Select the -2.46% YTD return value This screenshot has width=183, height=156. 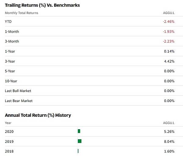[x=168, y=22]
